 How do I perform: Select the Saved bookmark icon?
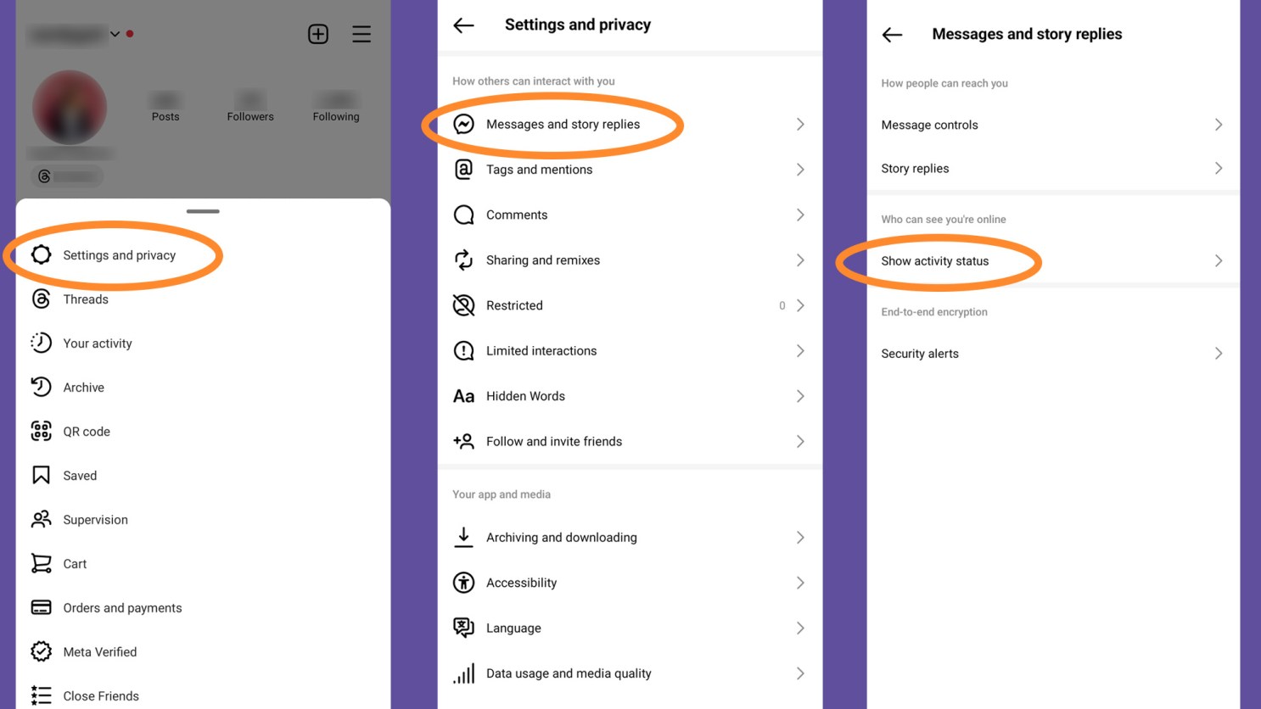41,475
